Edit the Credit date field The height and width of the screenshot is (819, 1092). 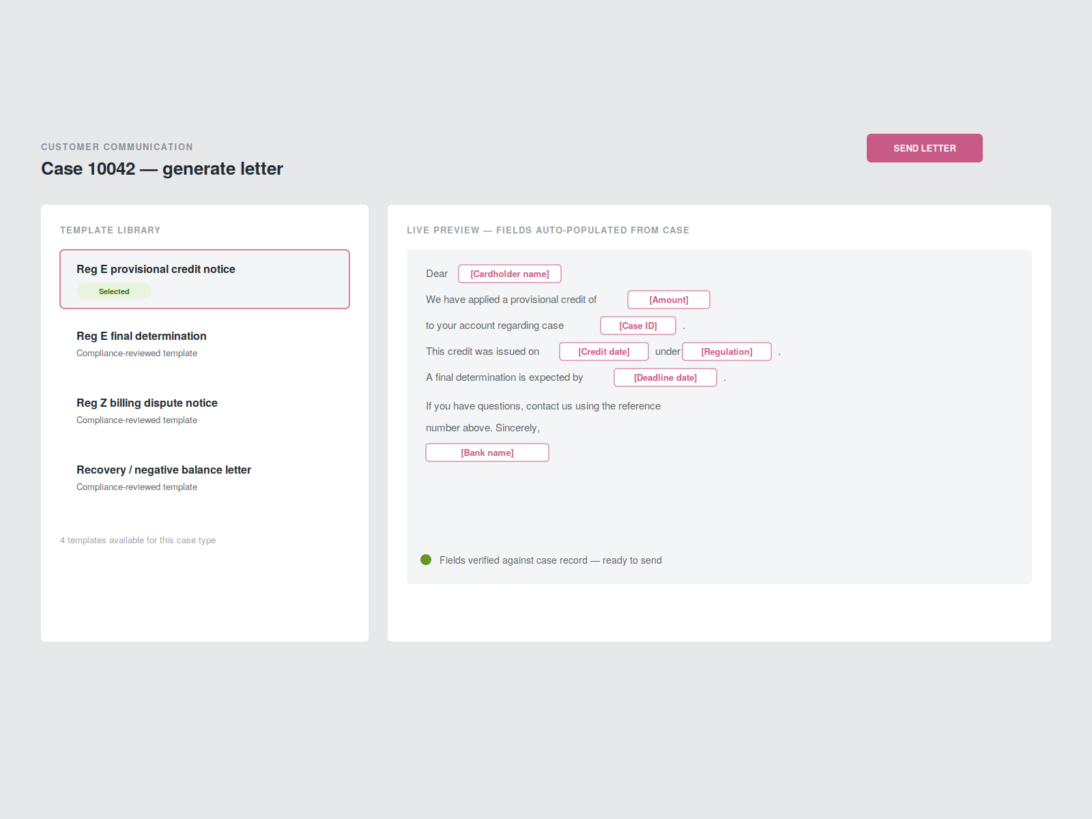(604, 351)
